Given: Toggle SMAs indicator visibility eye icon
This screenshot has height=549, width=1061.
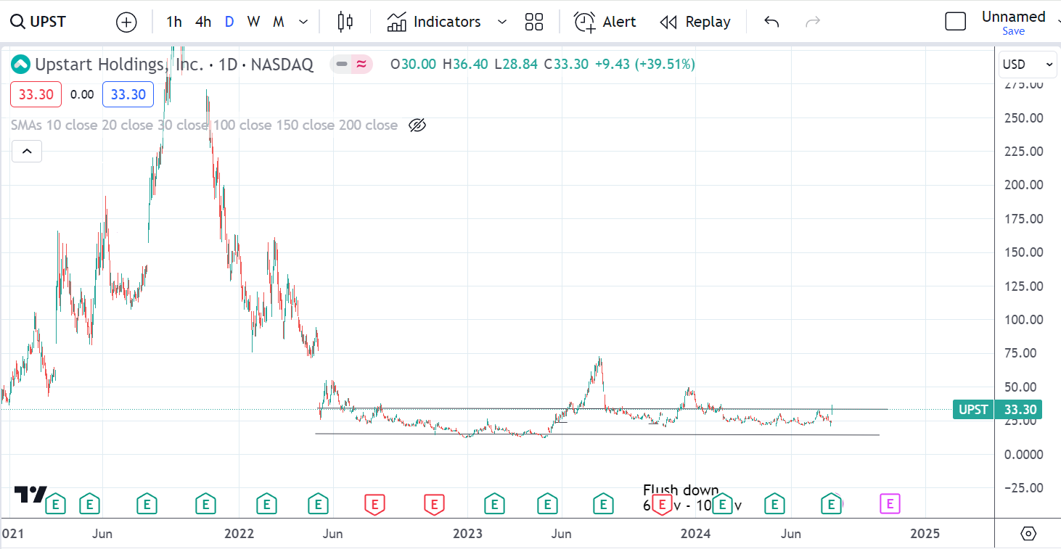Looking at the screenshot, I should 417,125.
